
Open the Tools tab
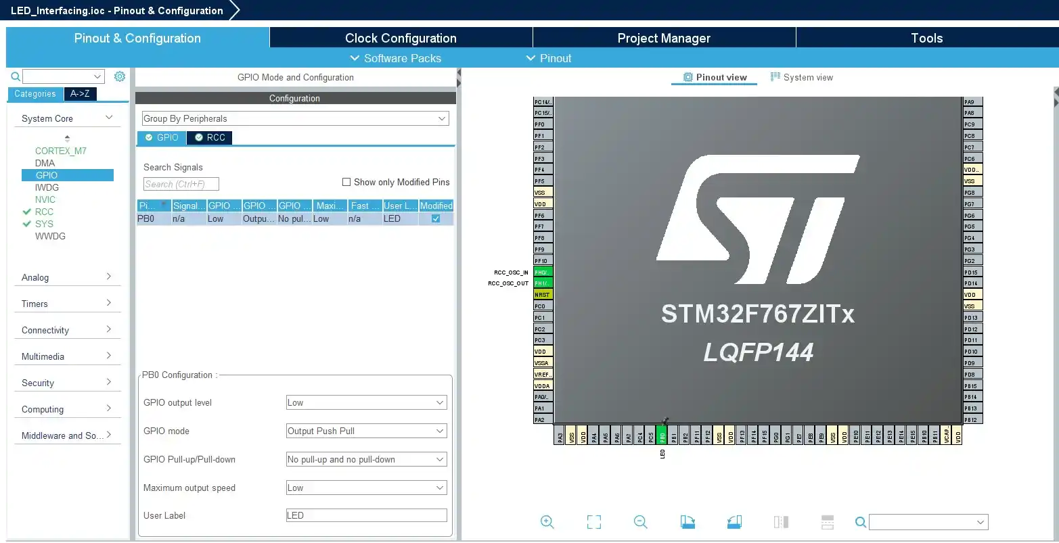coord(927,38)
